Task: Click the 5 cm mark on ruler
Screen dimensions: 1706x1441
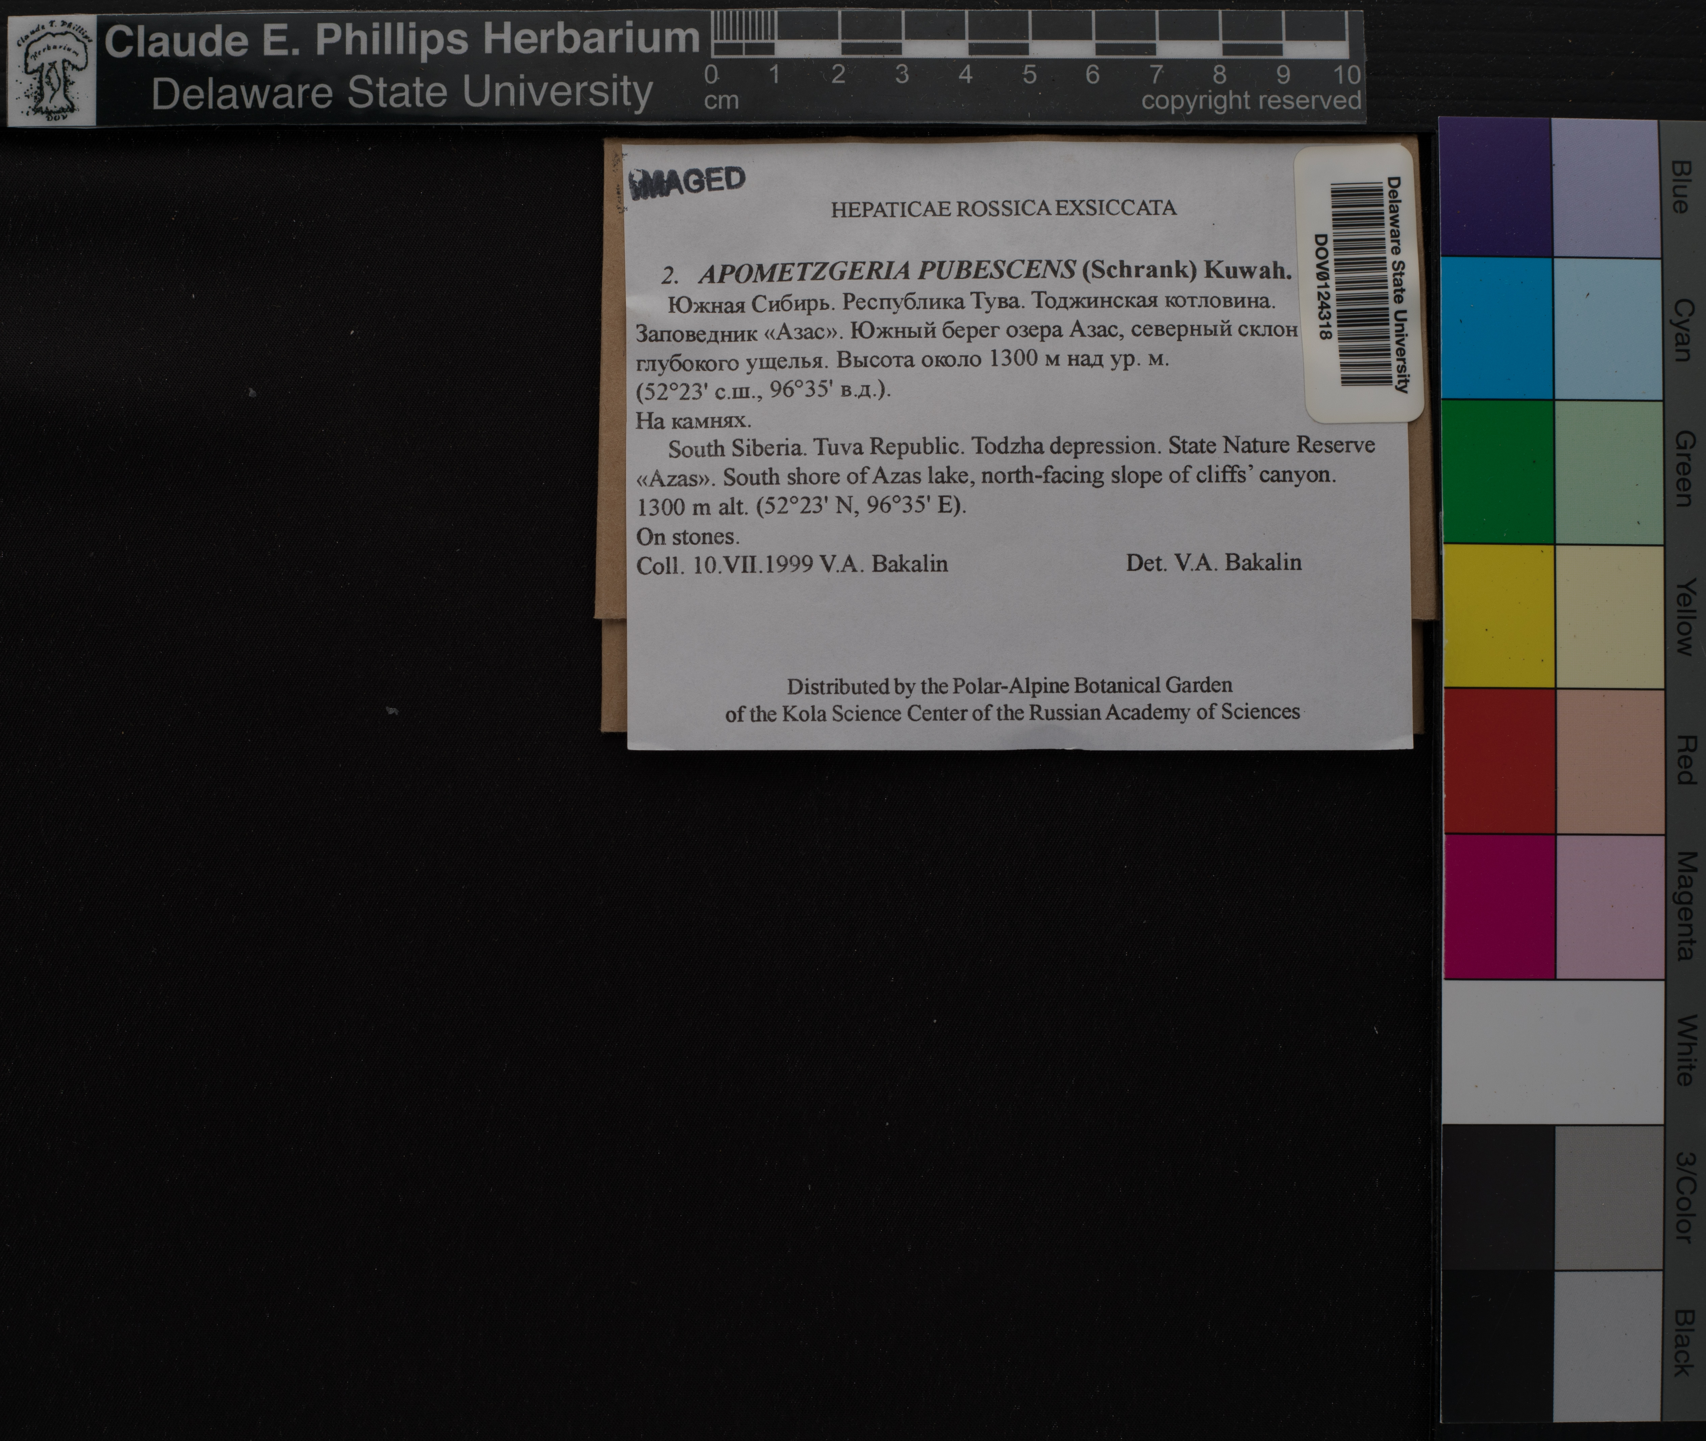Action: (1030, 75)
